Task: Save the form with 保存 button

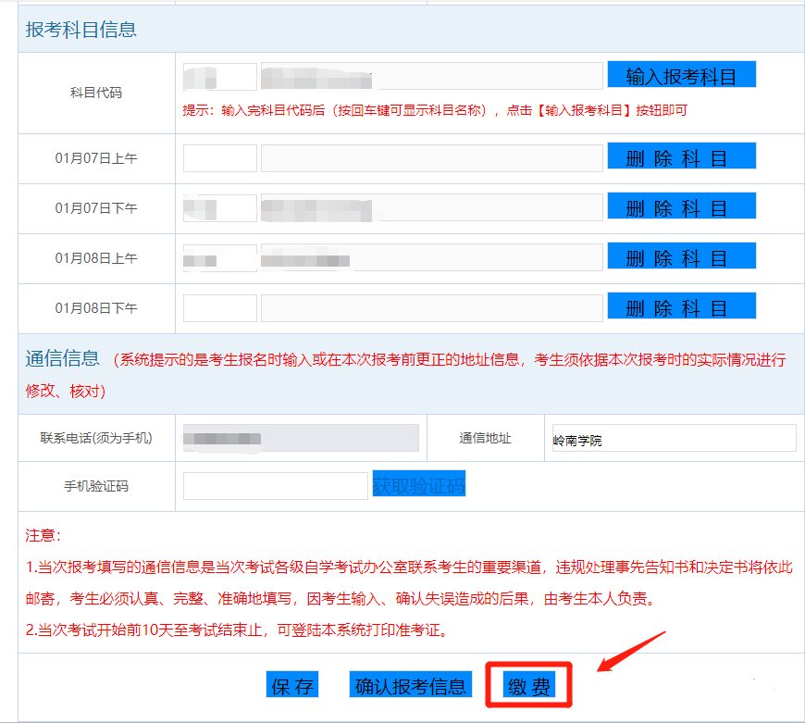Action: coord(291,685)
